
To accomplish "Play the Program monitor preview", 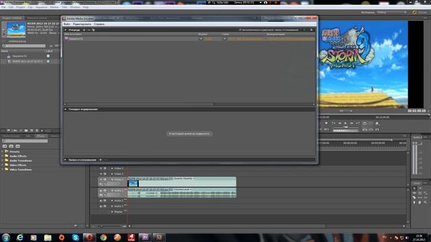I will click(x=345, y=124).
